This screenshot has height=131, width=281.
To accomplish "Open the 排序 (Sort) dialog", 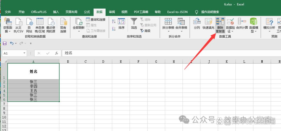I will pyautogui.click(x=121, y=24).
